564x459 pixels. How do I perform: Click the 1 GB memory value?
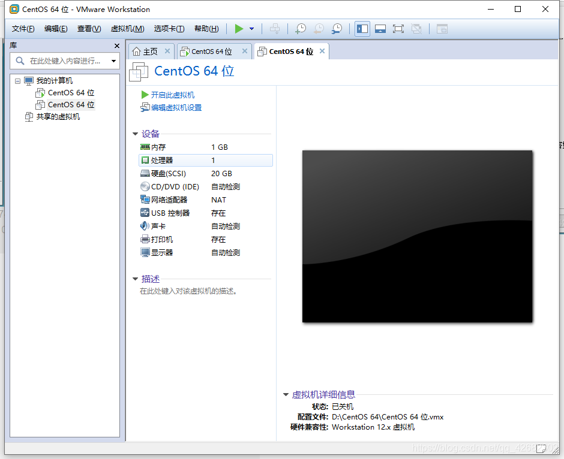click(x=220, y=147)
